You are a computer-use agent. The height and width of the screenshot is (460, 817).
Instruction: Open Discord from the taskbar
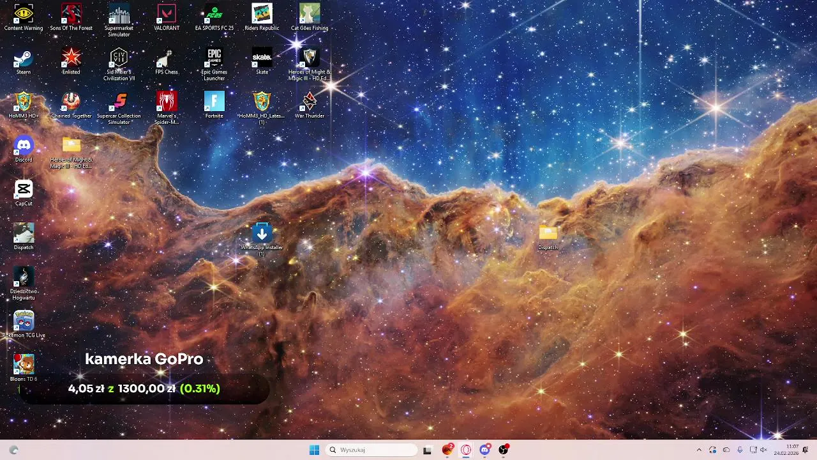click(x=485, y=450)
